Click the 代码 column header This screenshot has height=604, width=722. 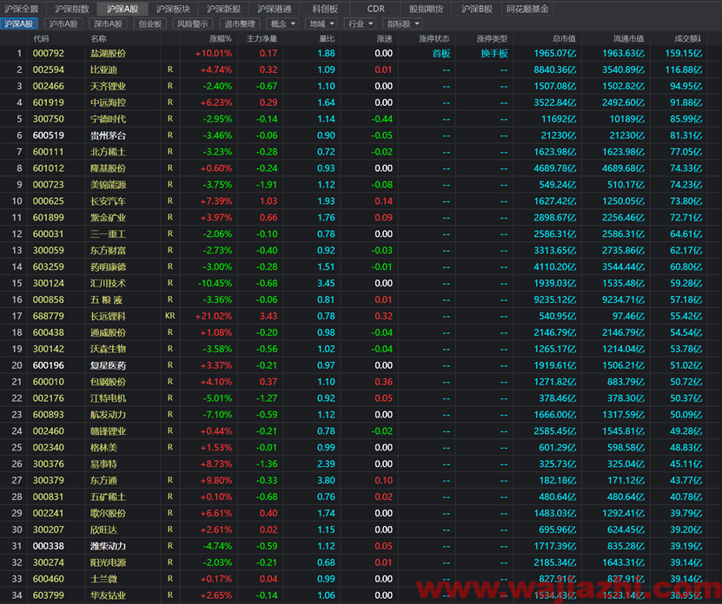[x=41, y=39]
